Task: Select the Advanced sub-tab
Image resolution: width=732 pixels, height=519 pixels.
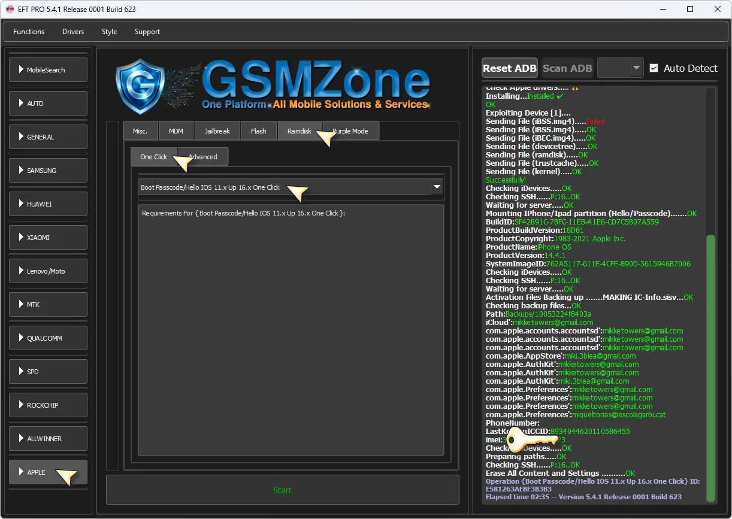Action: [204, 157]
